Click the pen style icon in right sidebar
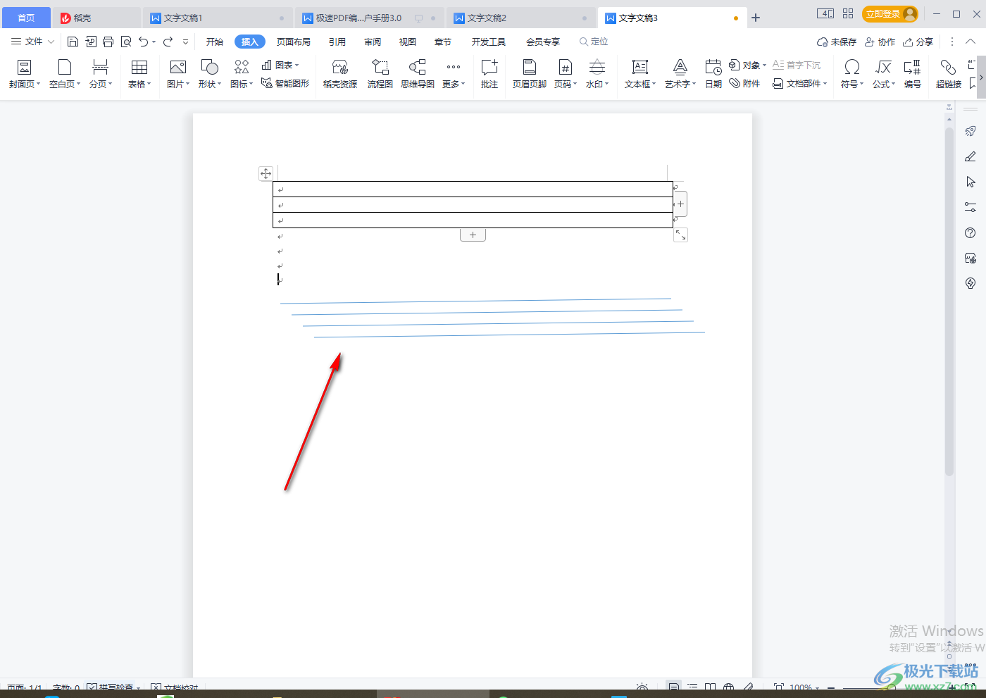Screen dimensions: 986x698 point(971,156)
